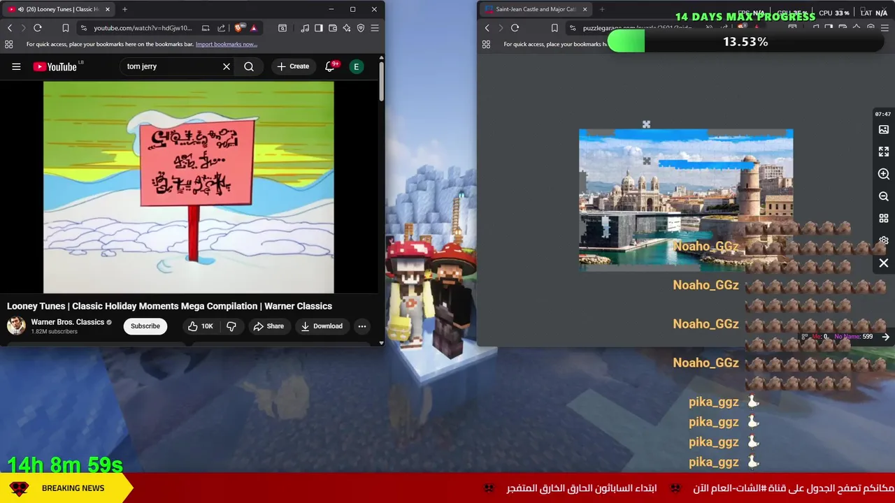Click 'Import bookmarks now...' link in YouTube window
895x503 pixels.
(227, 44)
